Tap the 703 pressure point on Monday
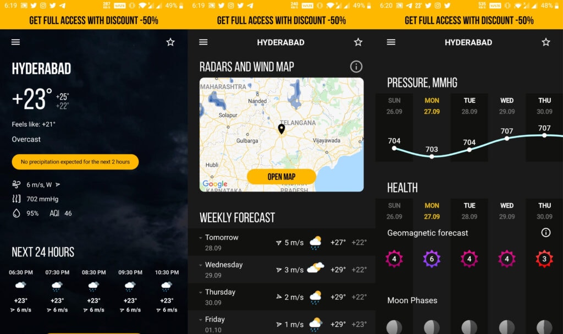Image resolution: width=563 pixels, height=334 pixels. pyautogui.click(x=432, y=156)
